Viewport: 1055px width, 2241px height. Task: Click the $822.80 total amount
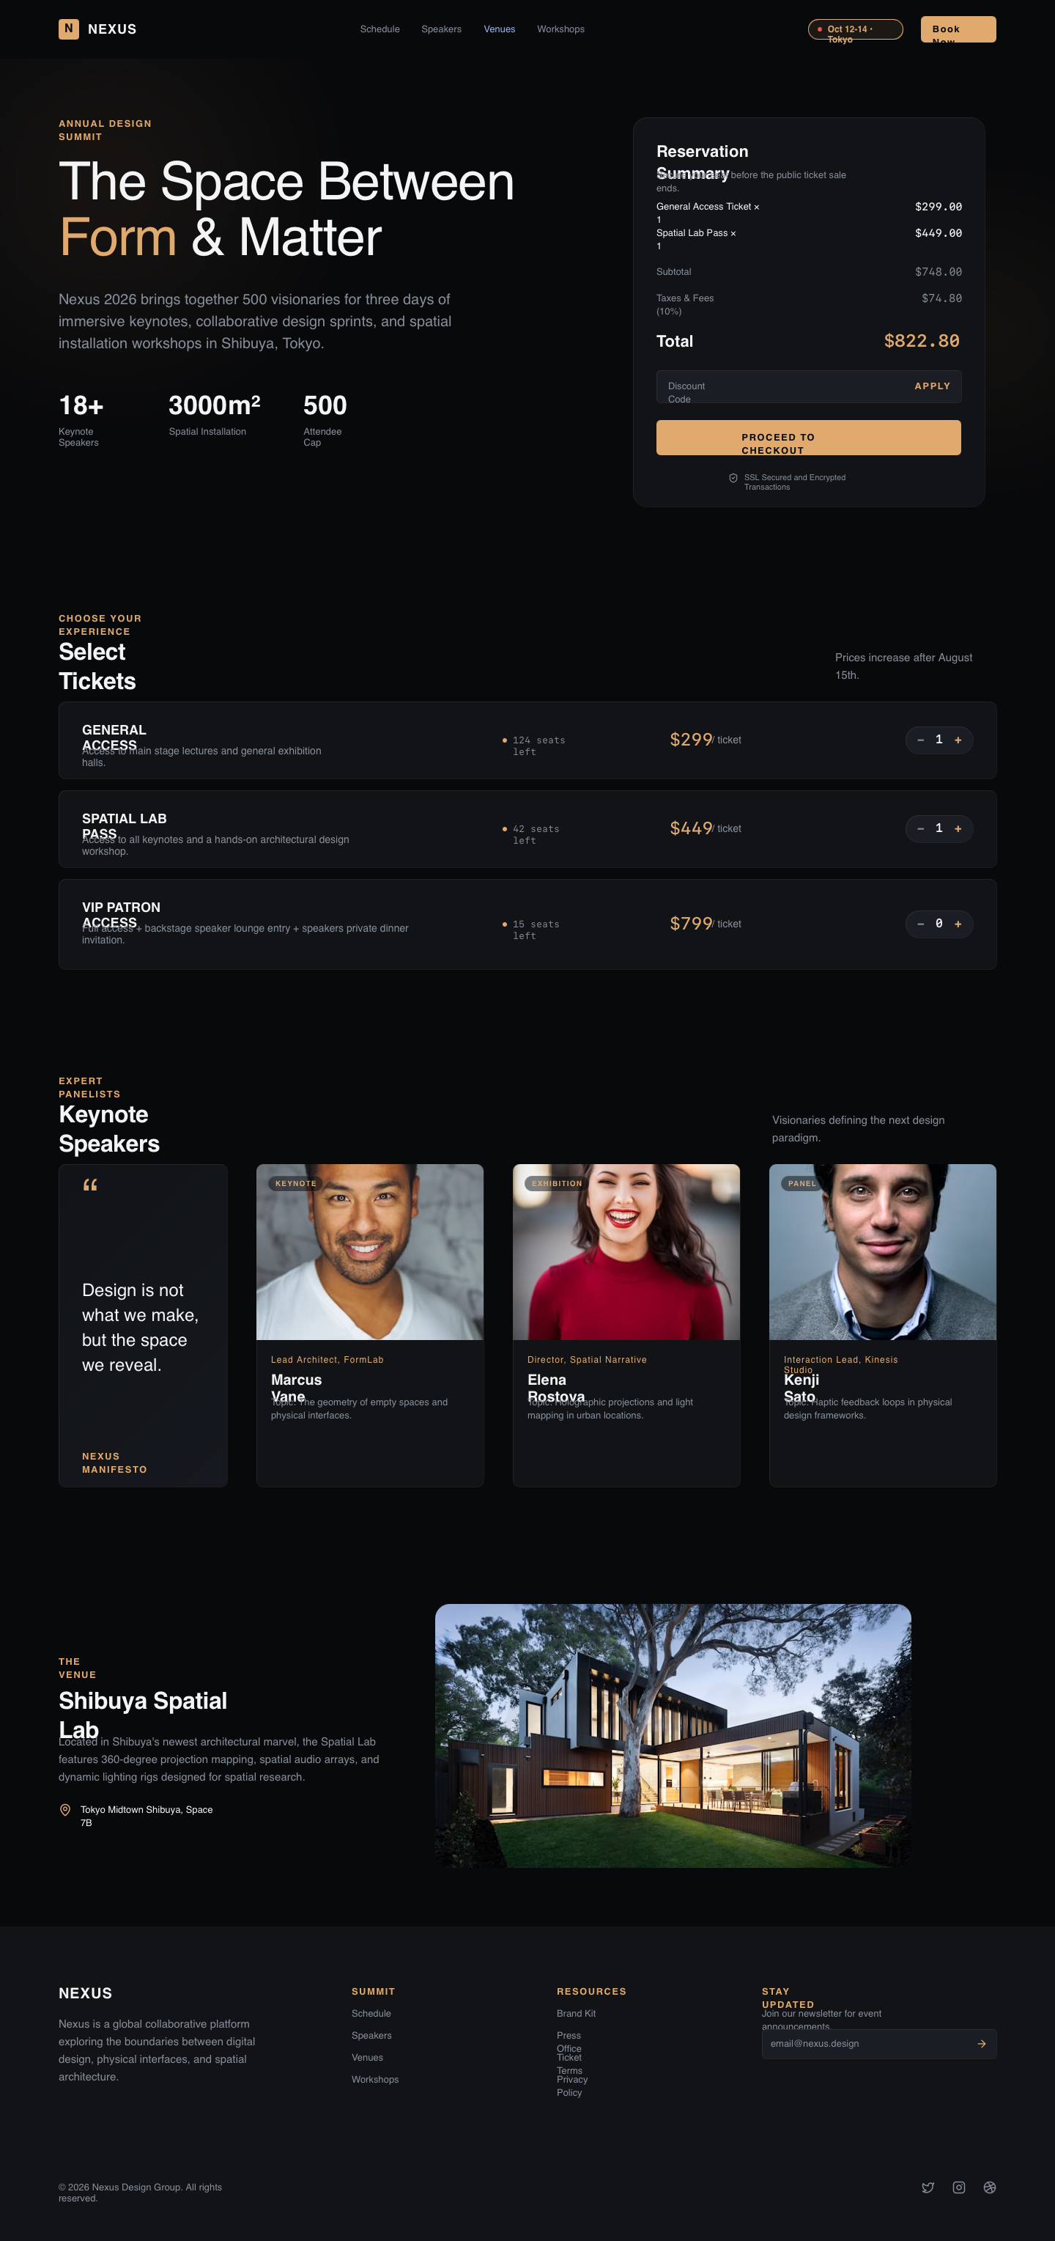(922, 341)
